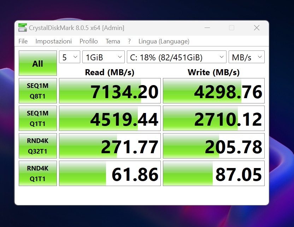Click the 2710.12 write result
The image size is (294, 227).
(214, 118)
